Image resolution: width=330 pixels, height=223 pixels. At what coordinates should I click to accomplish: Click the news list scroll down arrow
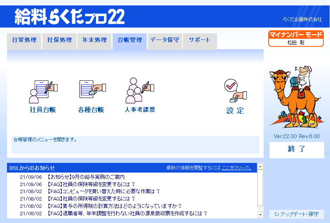click(x=261, y=214)
